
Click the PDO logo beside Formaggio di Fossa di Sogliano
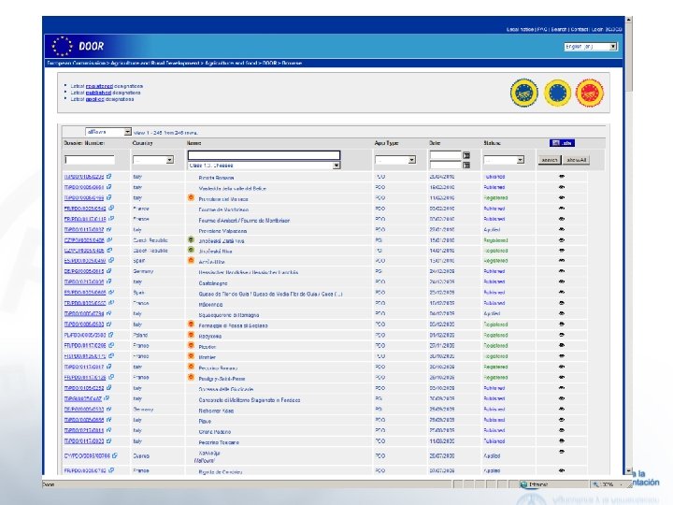[x=191, y=325]
